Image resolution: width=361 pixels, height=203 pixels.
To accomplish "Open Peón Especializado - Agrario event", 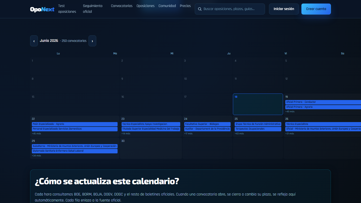I will tap(75, 124).
